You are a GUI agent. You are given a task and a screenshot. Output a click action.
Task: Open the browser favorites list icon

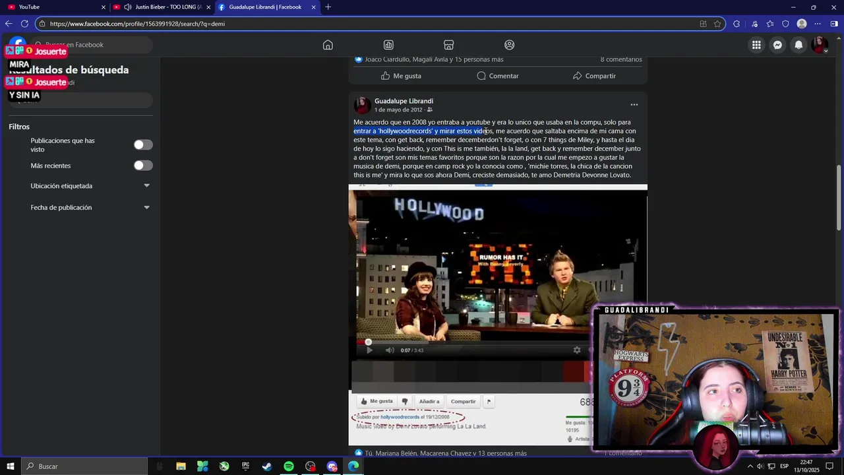[x=770, y=24]
